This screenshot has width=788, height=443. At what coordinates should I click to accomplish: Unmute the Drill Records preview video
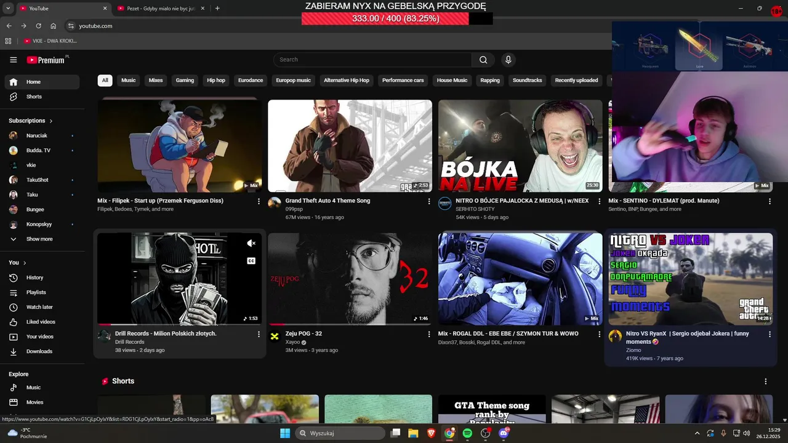tap(251, 244)
